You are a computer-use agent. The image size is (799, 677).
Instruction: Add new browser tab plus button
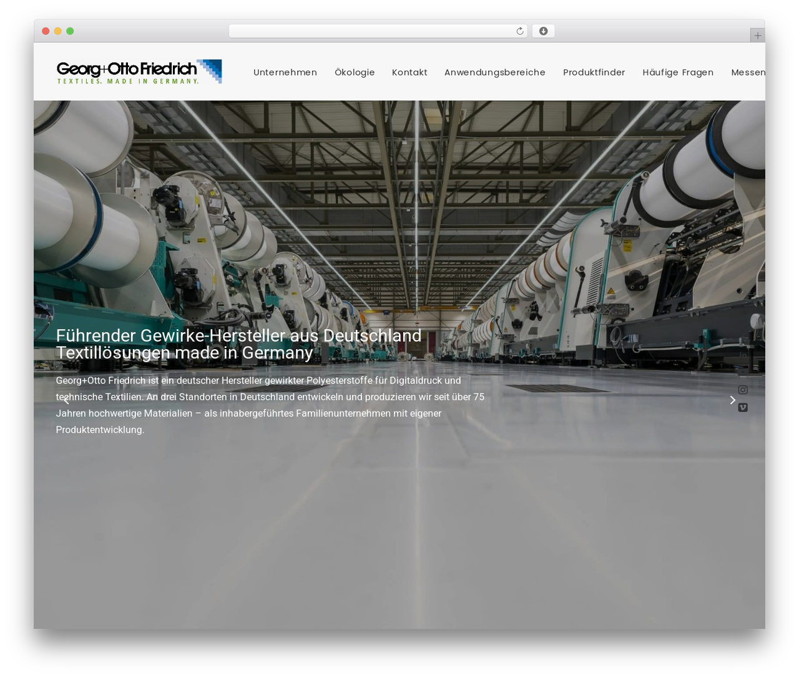[x=757, y=36]
